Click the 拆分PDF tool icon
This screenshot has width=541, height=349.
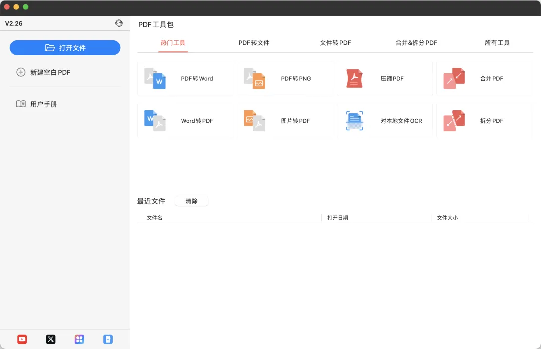click(x=454, y=121)
